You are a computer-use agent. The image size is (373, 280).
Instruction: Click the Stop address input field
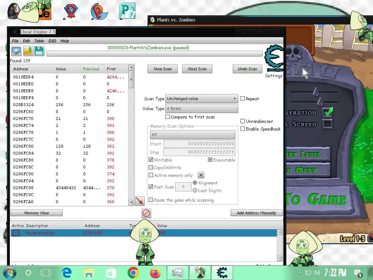click(x=199, y=152)
